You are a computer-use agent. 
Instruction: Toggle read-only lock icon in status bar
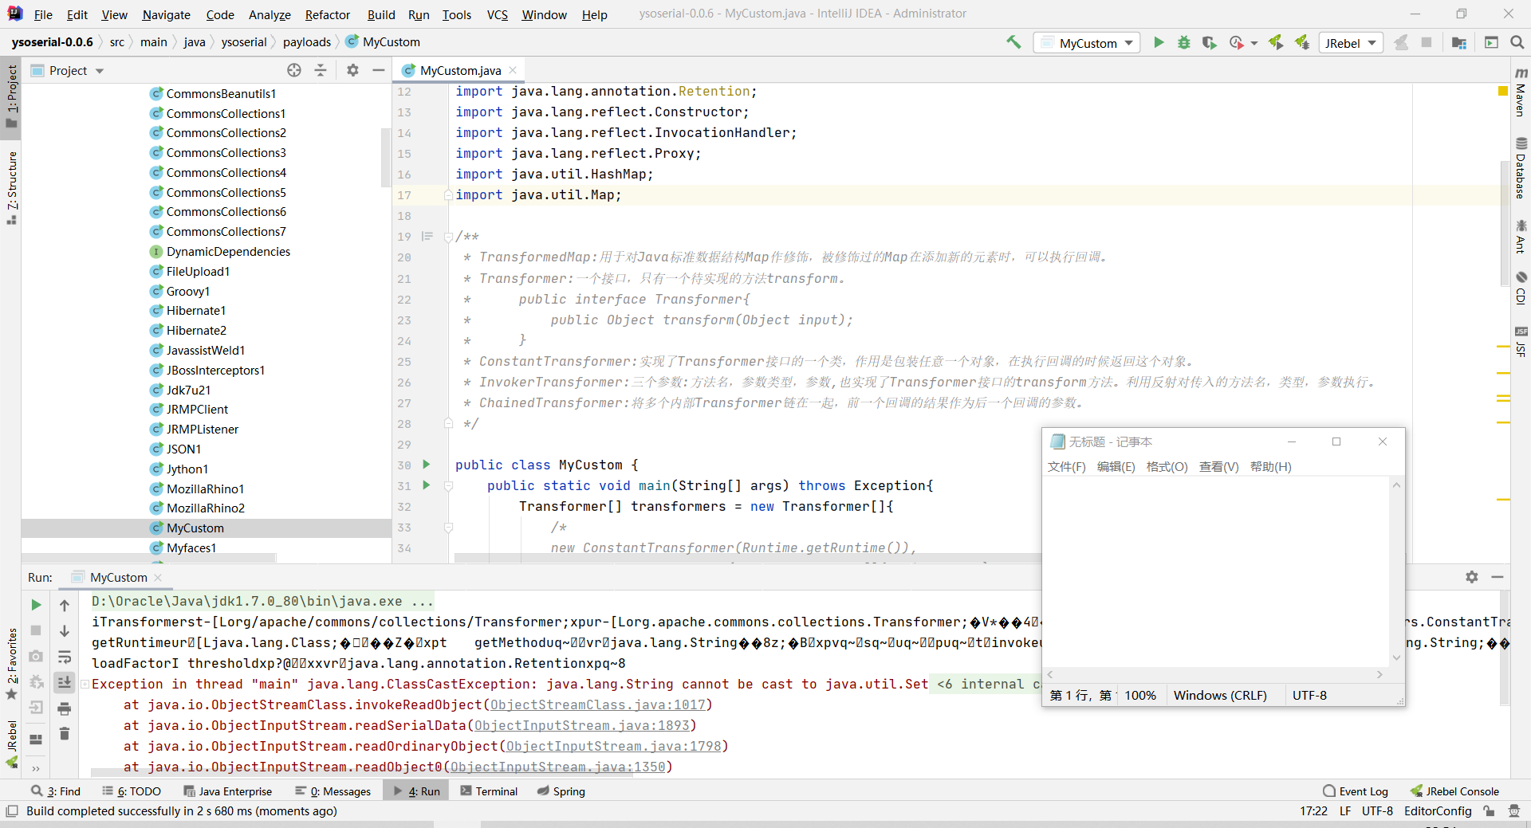click(1489, 811)
